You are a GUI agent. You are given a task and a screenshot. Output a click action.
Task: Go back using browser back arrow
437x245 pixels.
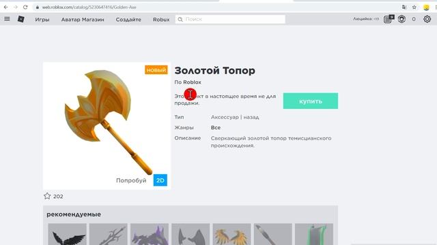pyautogui.click(x=6, y=7)
